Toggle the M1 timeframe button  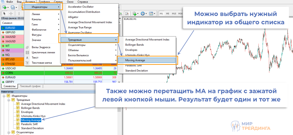161,13
